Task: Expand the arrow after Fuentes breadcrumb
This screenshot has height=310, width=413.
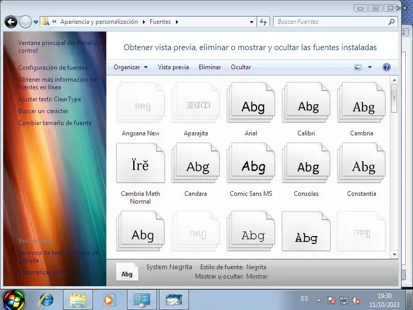Action: pyautogui.click(x=177, y=22)
